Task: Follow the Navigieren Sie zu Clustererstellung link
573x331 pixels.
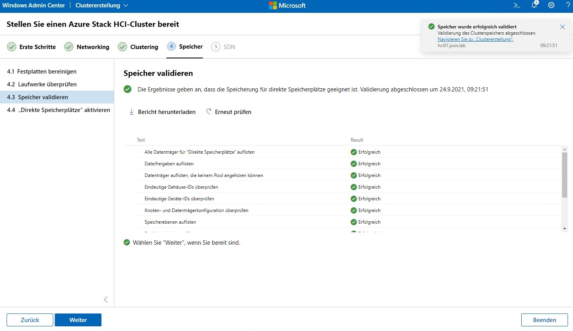Action: 475,39
